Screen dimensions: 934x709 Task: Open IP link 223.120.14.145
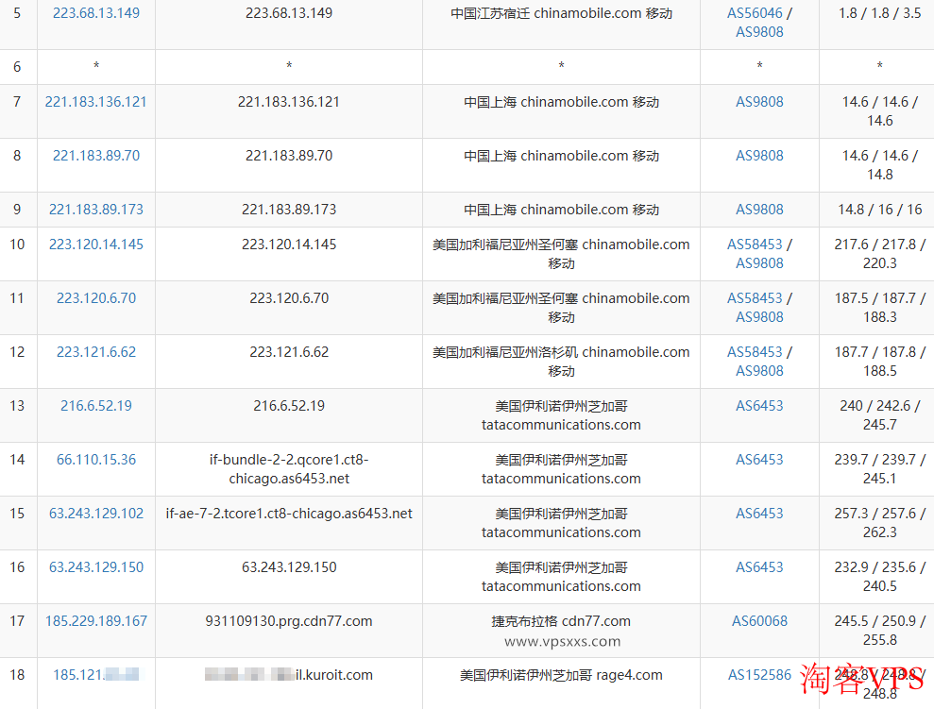(x=96, y=245)
